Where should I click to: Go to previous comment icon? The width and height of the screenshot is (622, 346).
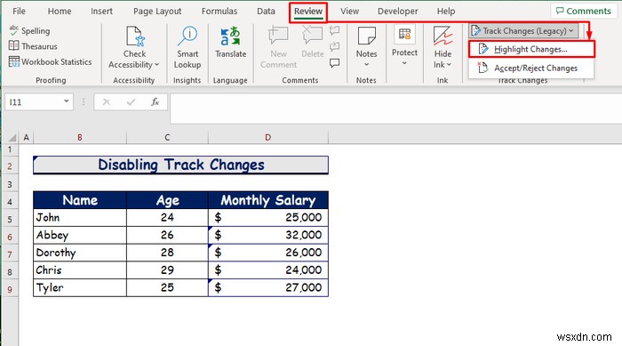tap(334, 30)
